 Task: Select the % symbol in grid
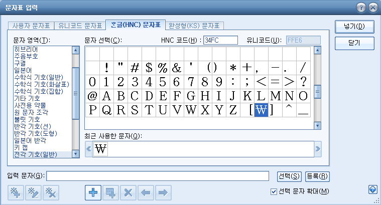click(x=163, y=68)
